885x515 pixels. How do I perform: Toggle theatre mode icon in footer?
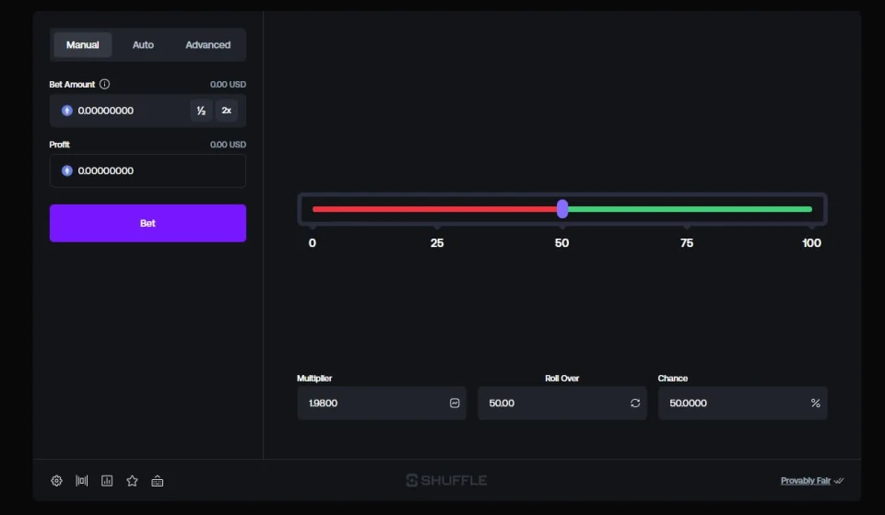pyautogui.click(x=82, y=481)
